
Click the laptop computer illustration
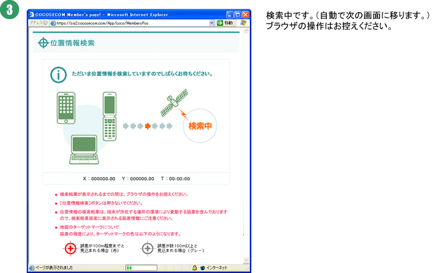point(84,150)
